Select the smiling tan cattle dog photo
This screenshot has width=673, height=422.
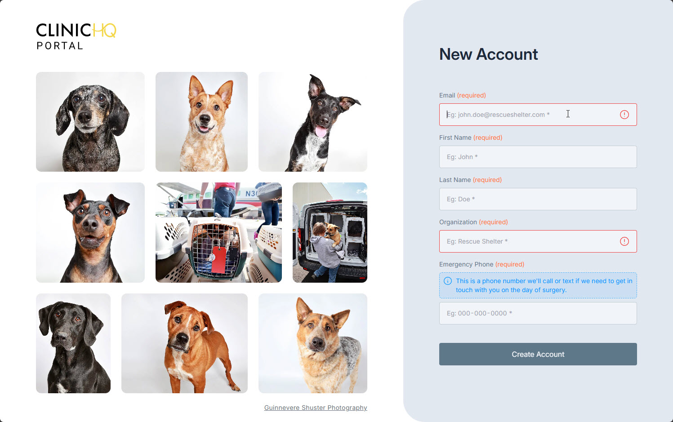tap(201, 122)
